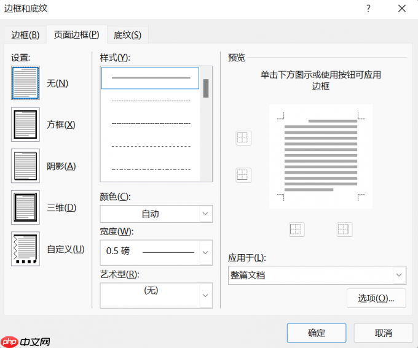
Task: Expand the 艺术型(R) art style dropdown
Action: point(156,296)
